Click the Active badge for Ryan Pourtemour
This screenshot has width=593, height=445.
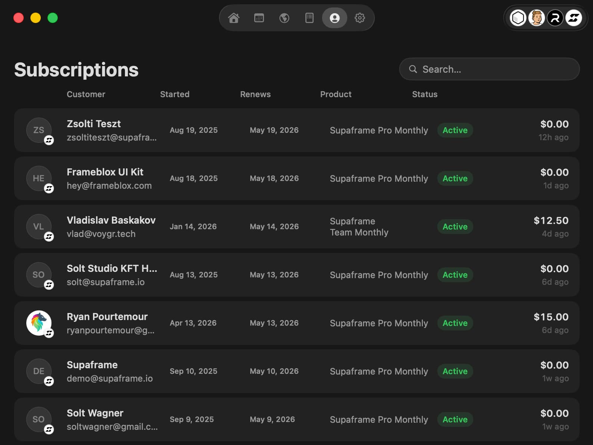[455, 323]
